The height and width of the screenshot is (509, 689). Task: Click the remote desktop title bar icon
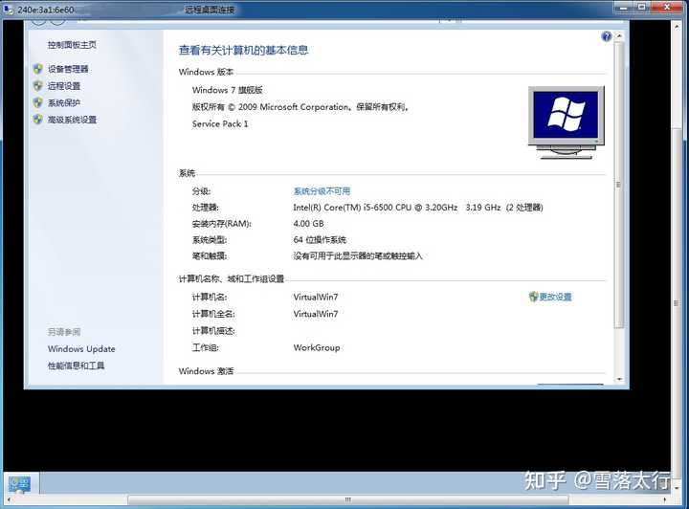[9, 9]
